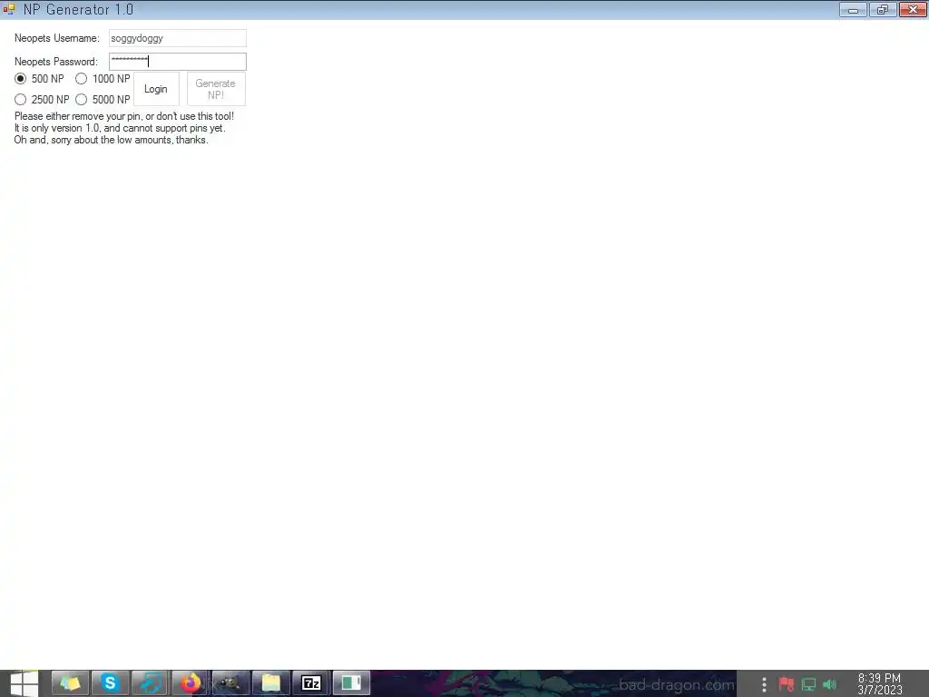This screenshot has width=929, height=697.
Task: Choose the 5000 NP amount
Action: [103, 100]
